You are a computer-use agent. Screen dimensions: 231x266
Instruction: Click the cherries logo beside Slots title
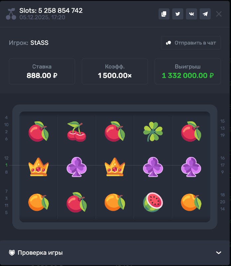coord(11,14)
